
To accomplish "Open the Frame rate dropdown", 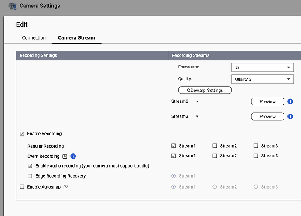I will click(x=262, y=67).
